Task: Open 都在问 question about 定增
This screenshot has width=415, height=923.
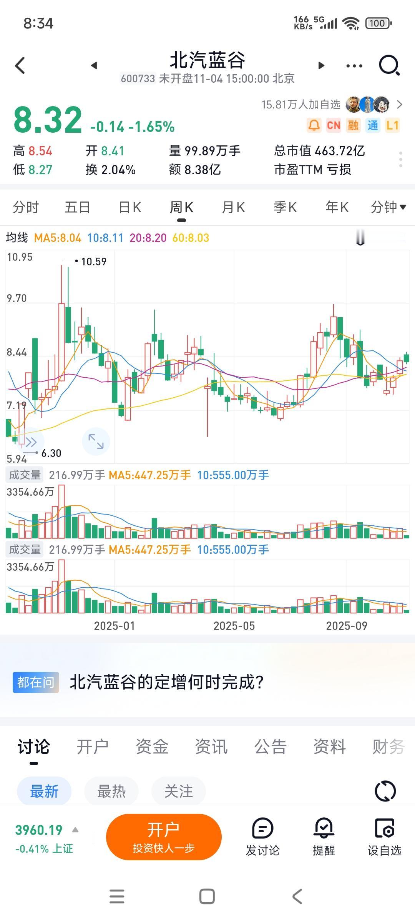Action: [166, 682]
